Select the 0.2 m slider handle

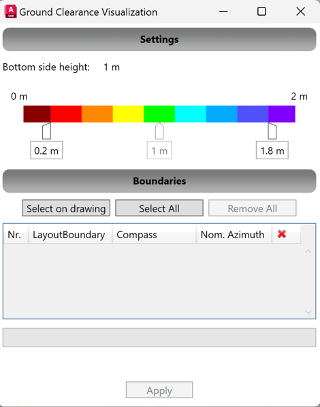tap(46, 131)
